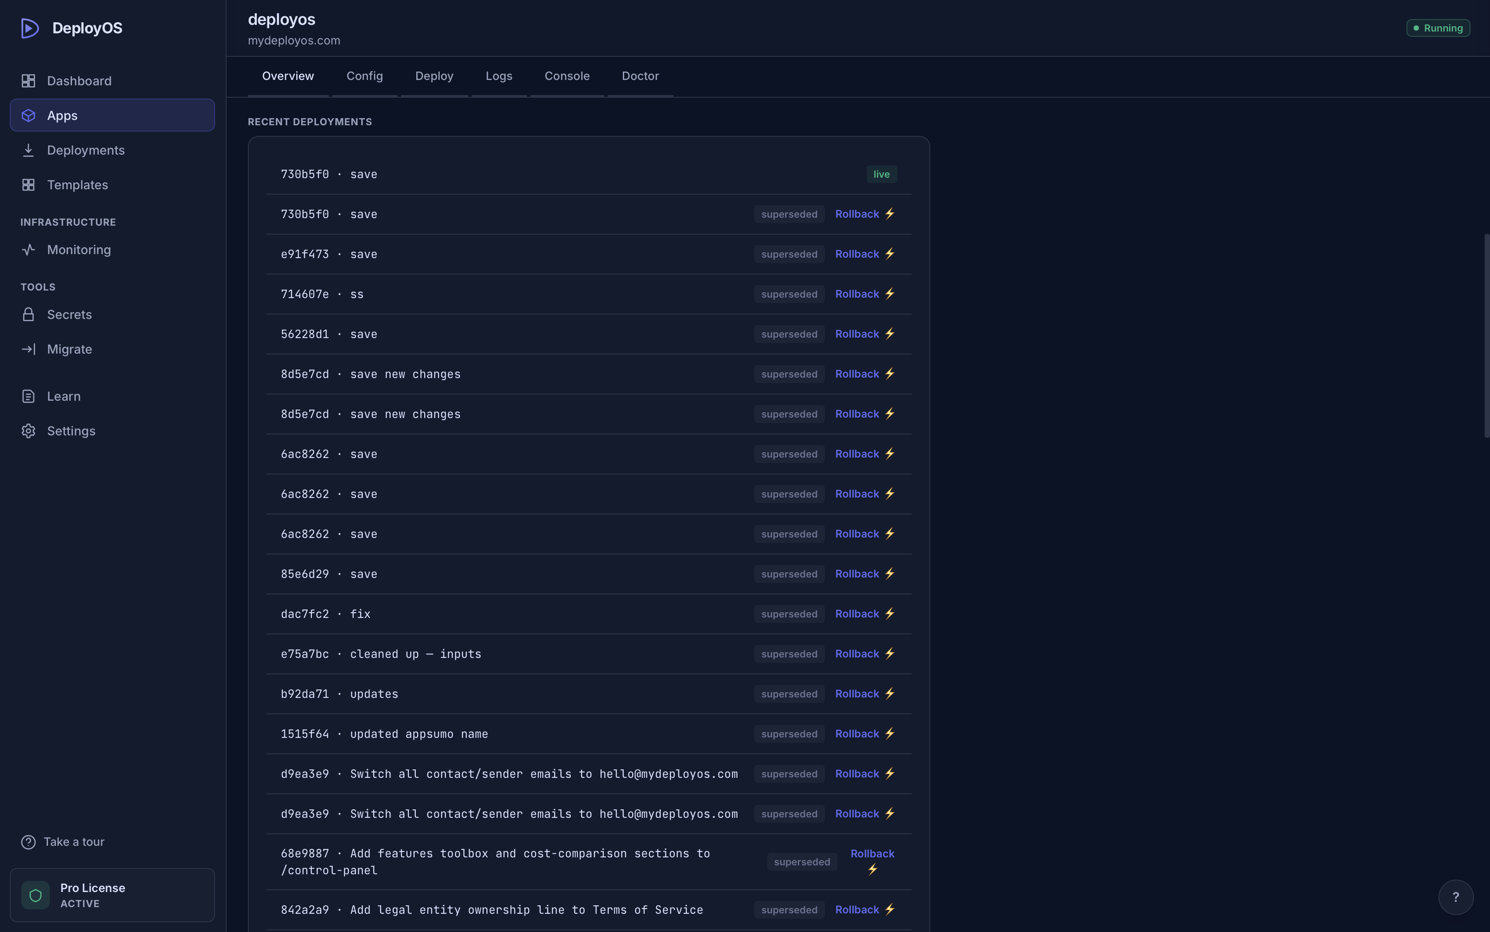The height and width of the screenshot is (932, 1490).
Task: Open the Learn section
Action: [x=112, y=396]
